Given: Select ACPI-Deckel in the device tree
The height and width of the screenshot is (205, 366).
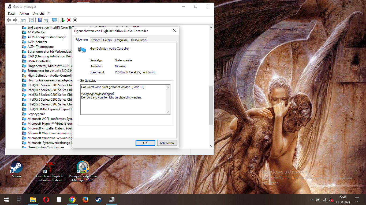Looking at the screenshot, I should 36,32.
